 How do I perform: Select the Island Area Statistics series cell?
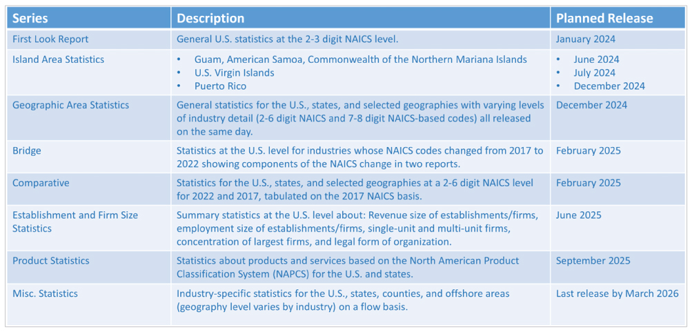[x=89, y=72]
